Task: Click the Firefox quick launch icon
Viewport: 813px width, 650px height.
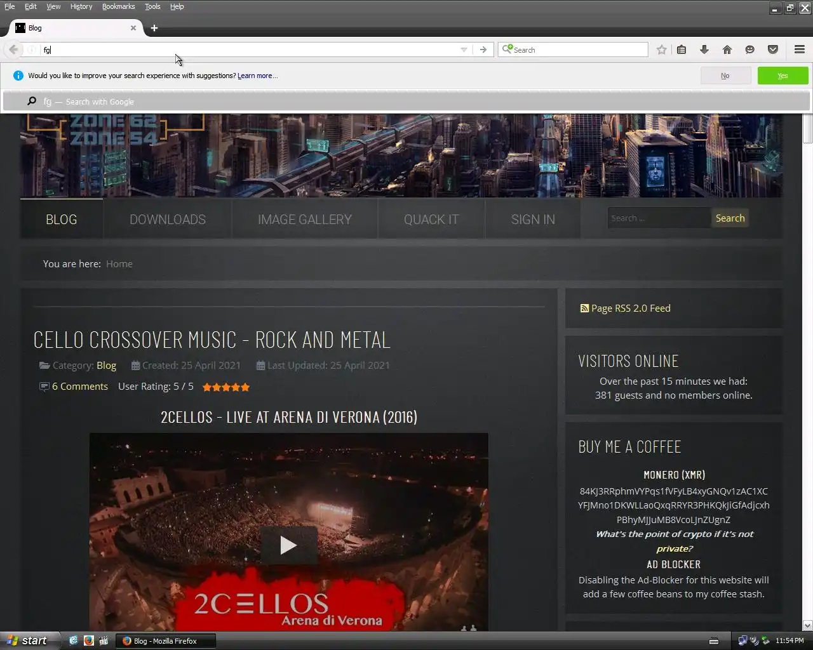Action: point(89,640)
